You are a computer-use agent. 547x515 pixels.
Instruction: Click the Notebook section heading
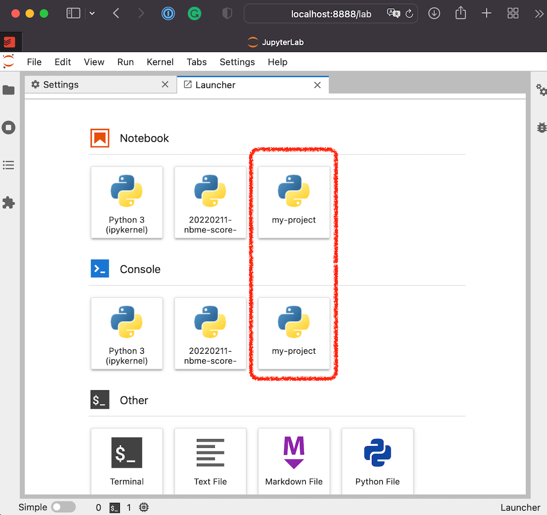tap(144, 138)
